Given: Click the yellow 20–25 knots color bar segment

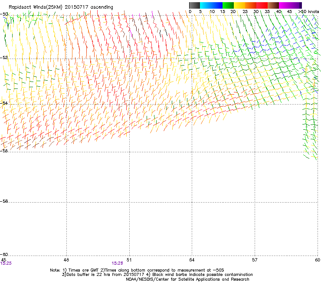Looking at the screenshot, I should click(239, 5).
